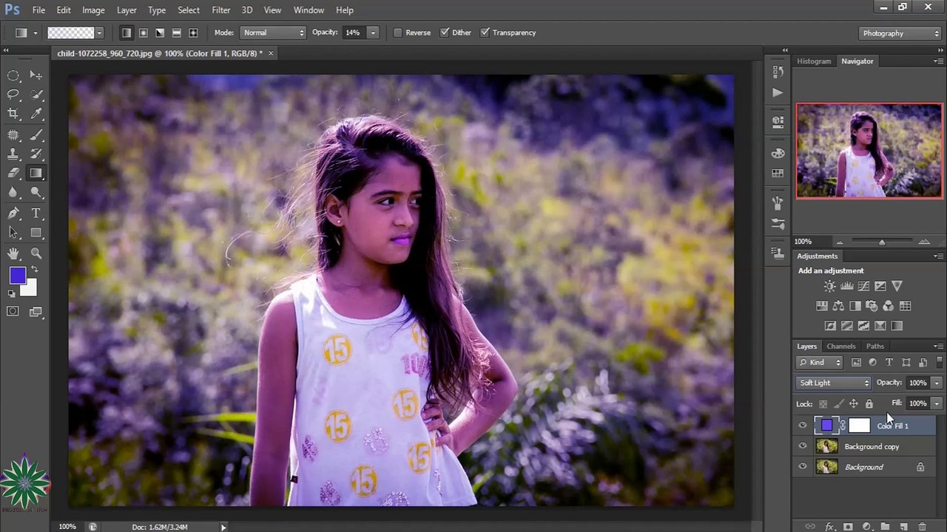Select the Type tool
The width and height of the screenshot is (947, 532).
36,214
